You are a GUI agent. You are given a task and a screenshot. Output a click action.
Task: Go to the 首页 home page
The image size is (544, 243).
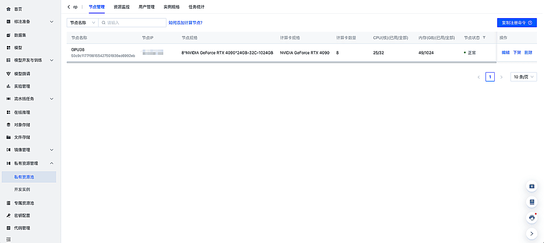point(18,9)
